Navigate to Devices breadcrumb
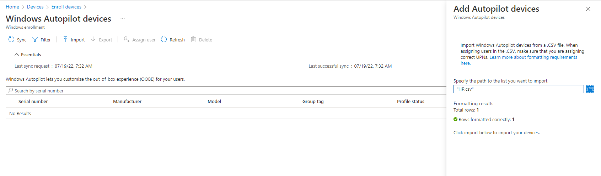The image size is (601, 176). 35,7
